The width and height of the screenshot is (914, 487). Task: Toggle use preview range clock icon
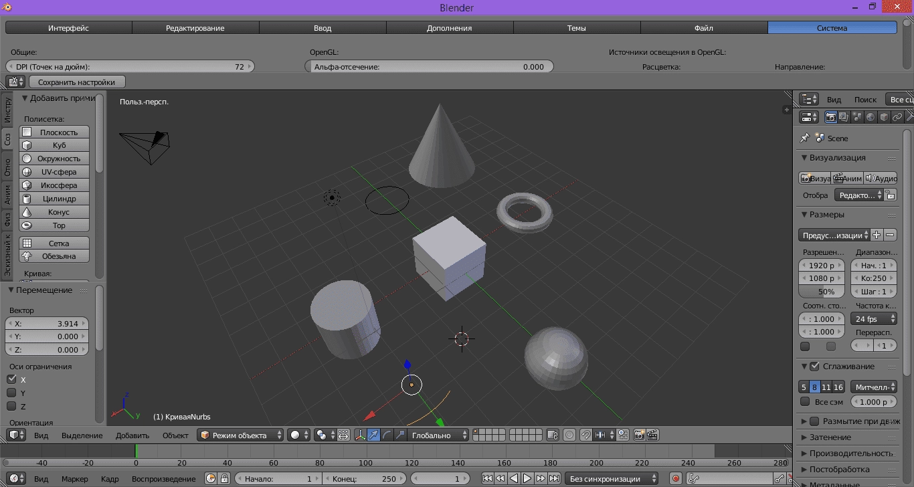click(x=211, y=479)
